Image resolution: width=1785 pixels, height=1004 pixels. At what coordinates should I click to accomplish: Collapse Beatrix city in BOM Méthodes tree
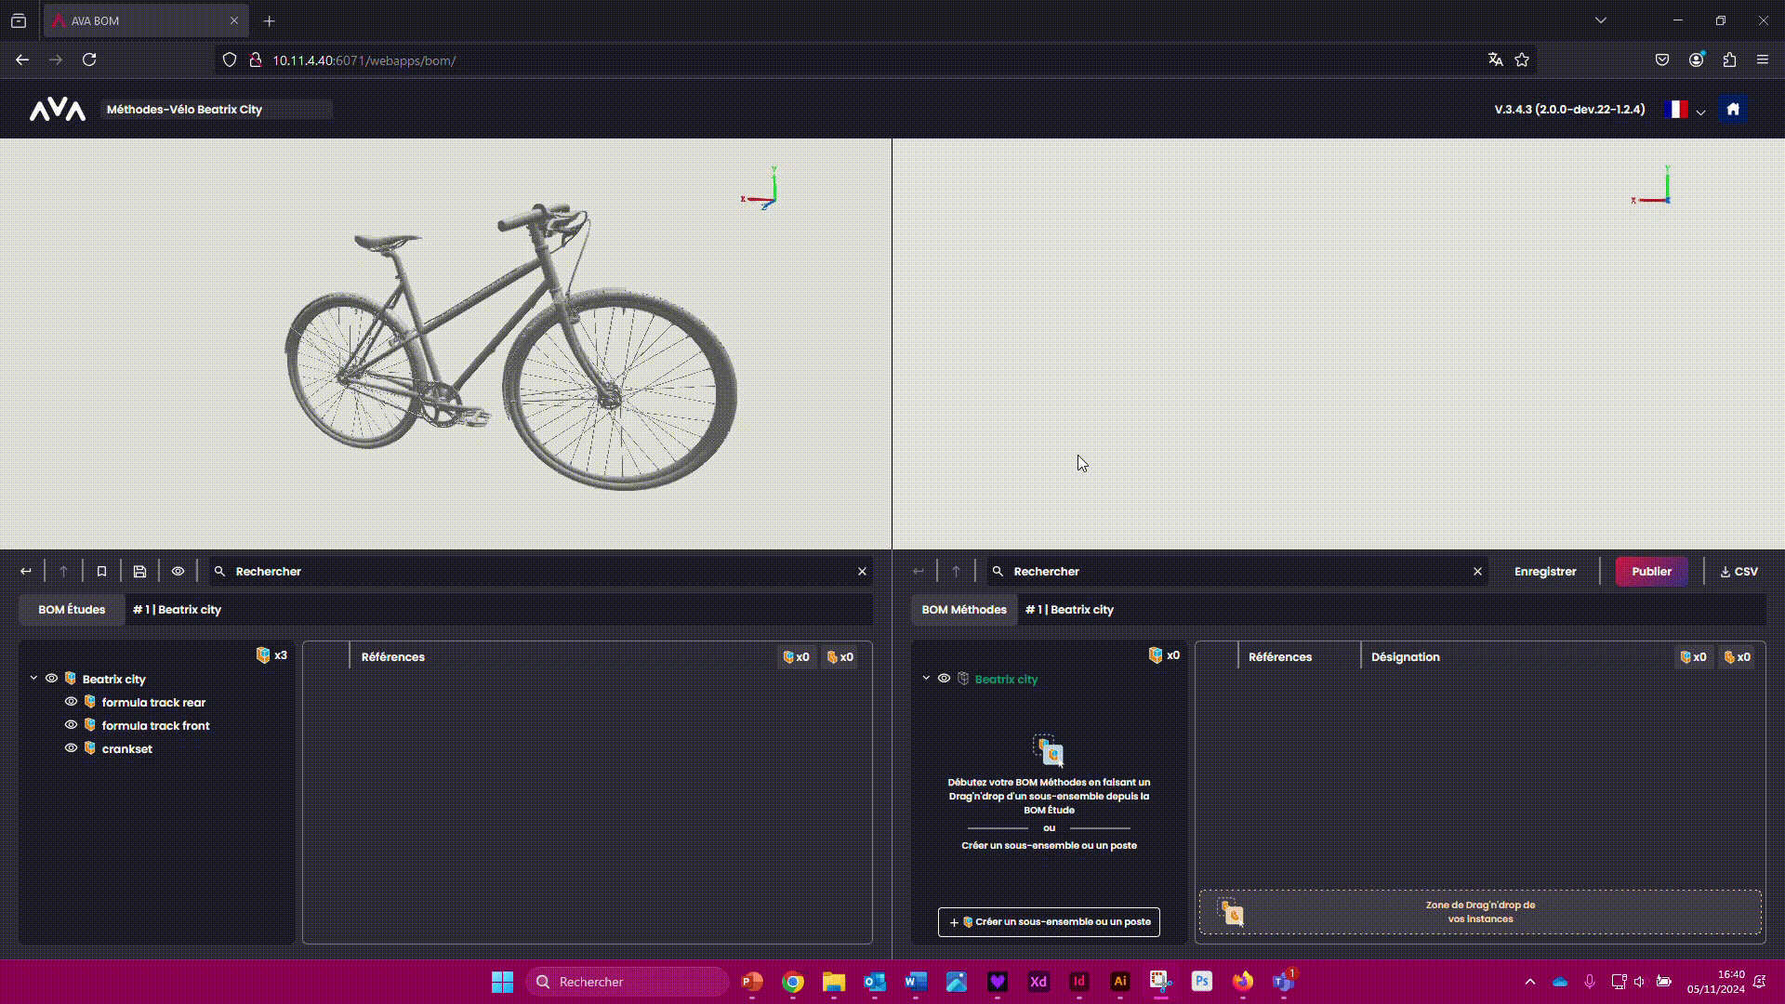click(926, 679)
